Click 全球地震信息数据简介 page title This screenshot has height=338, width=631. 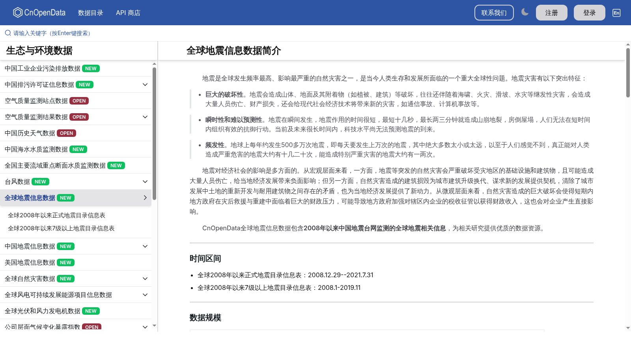[233, 50]
